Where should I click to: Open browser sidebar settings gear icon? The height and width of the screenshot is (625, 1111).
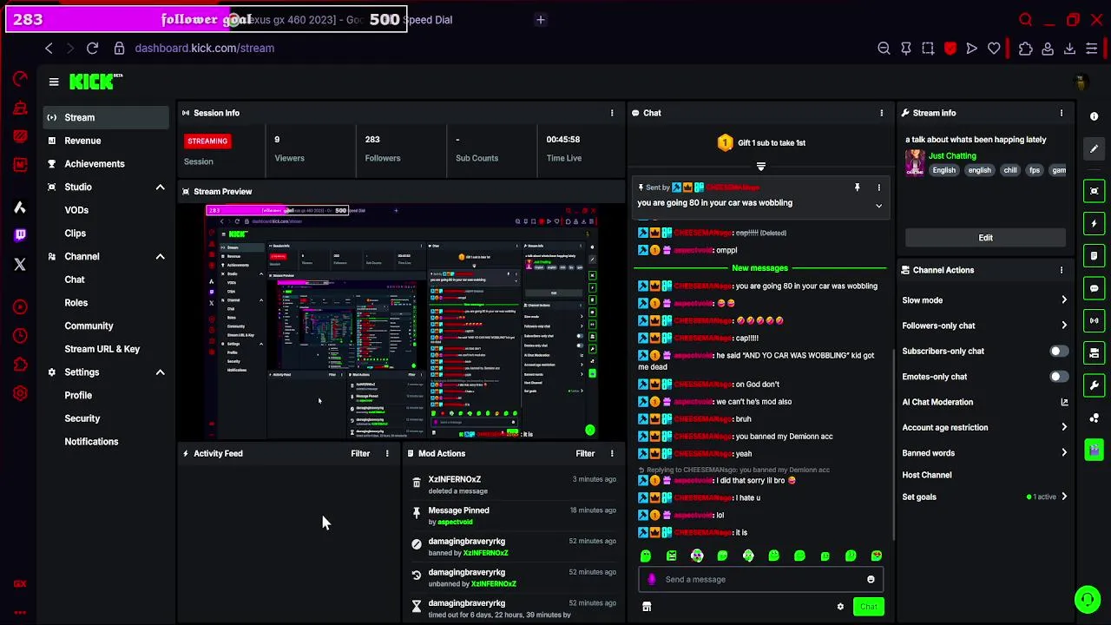20,393
